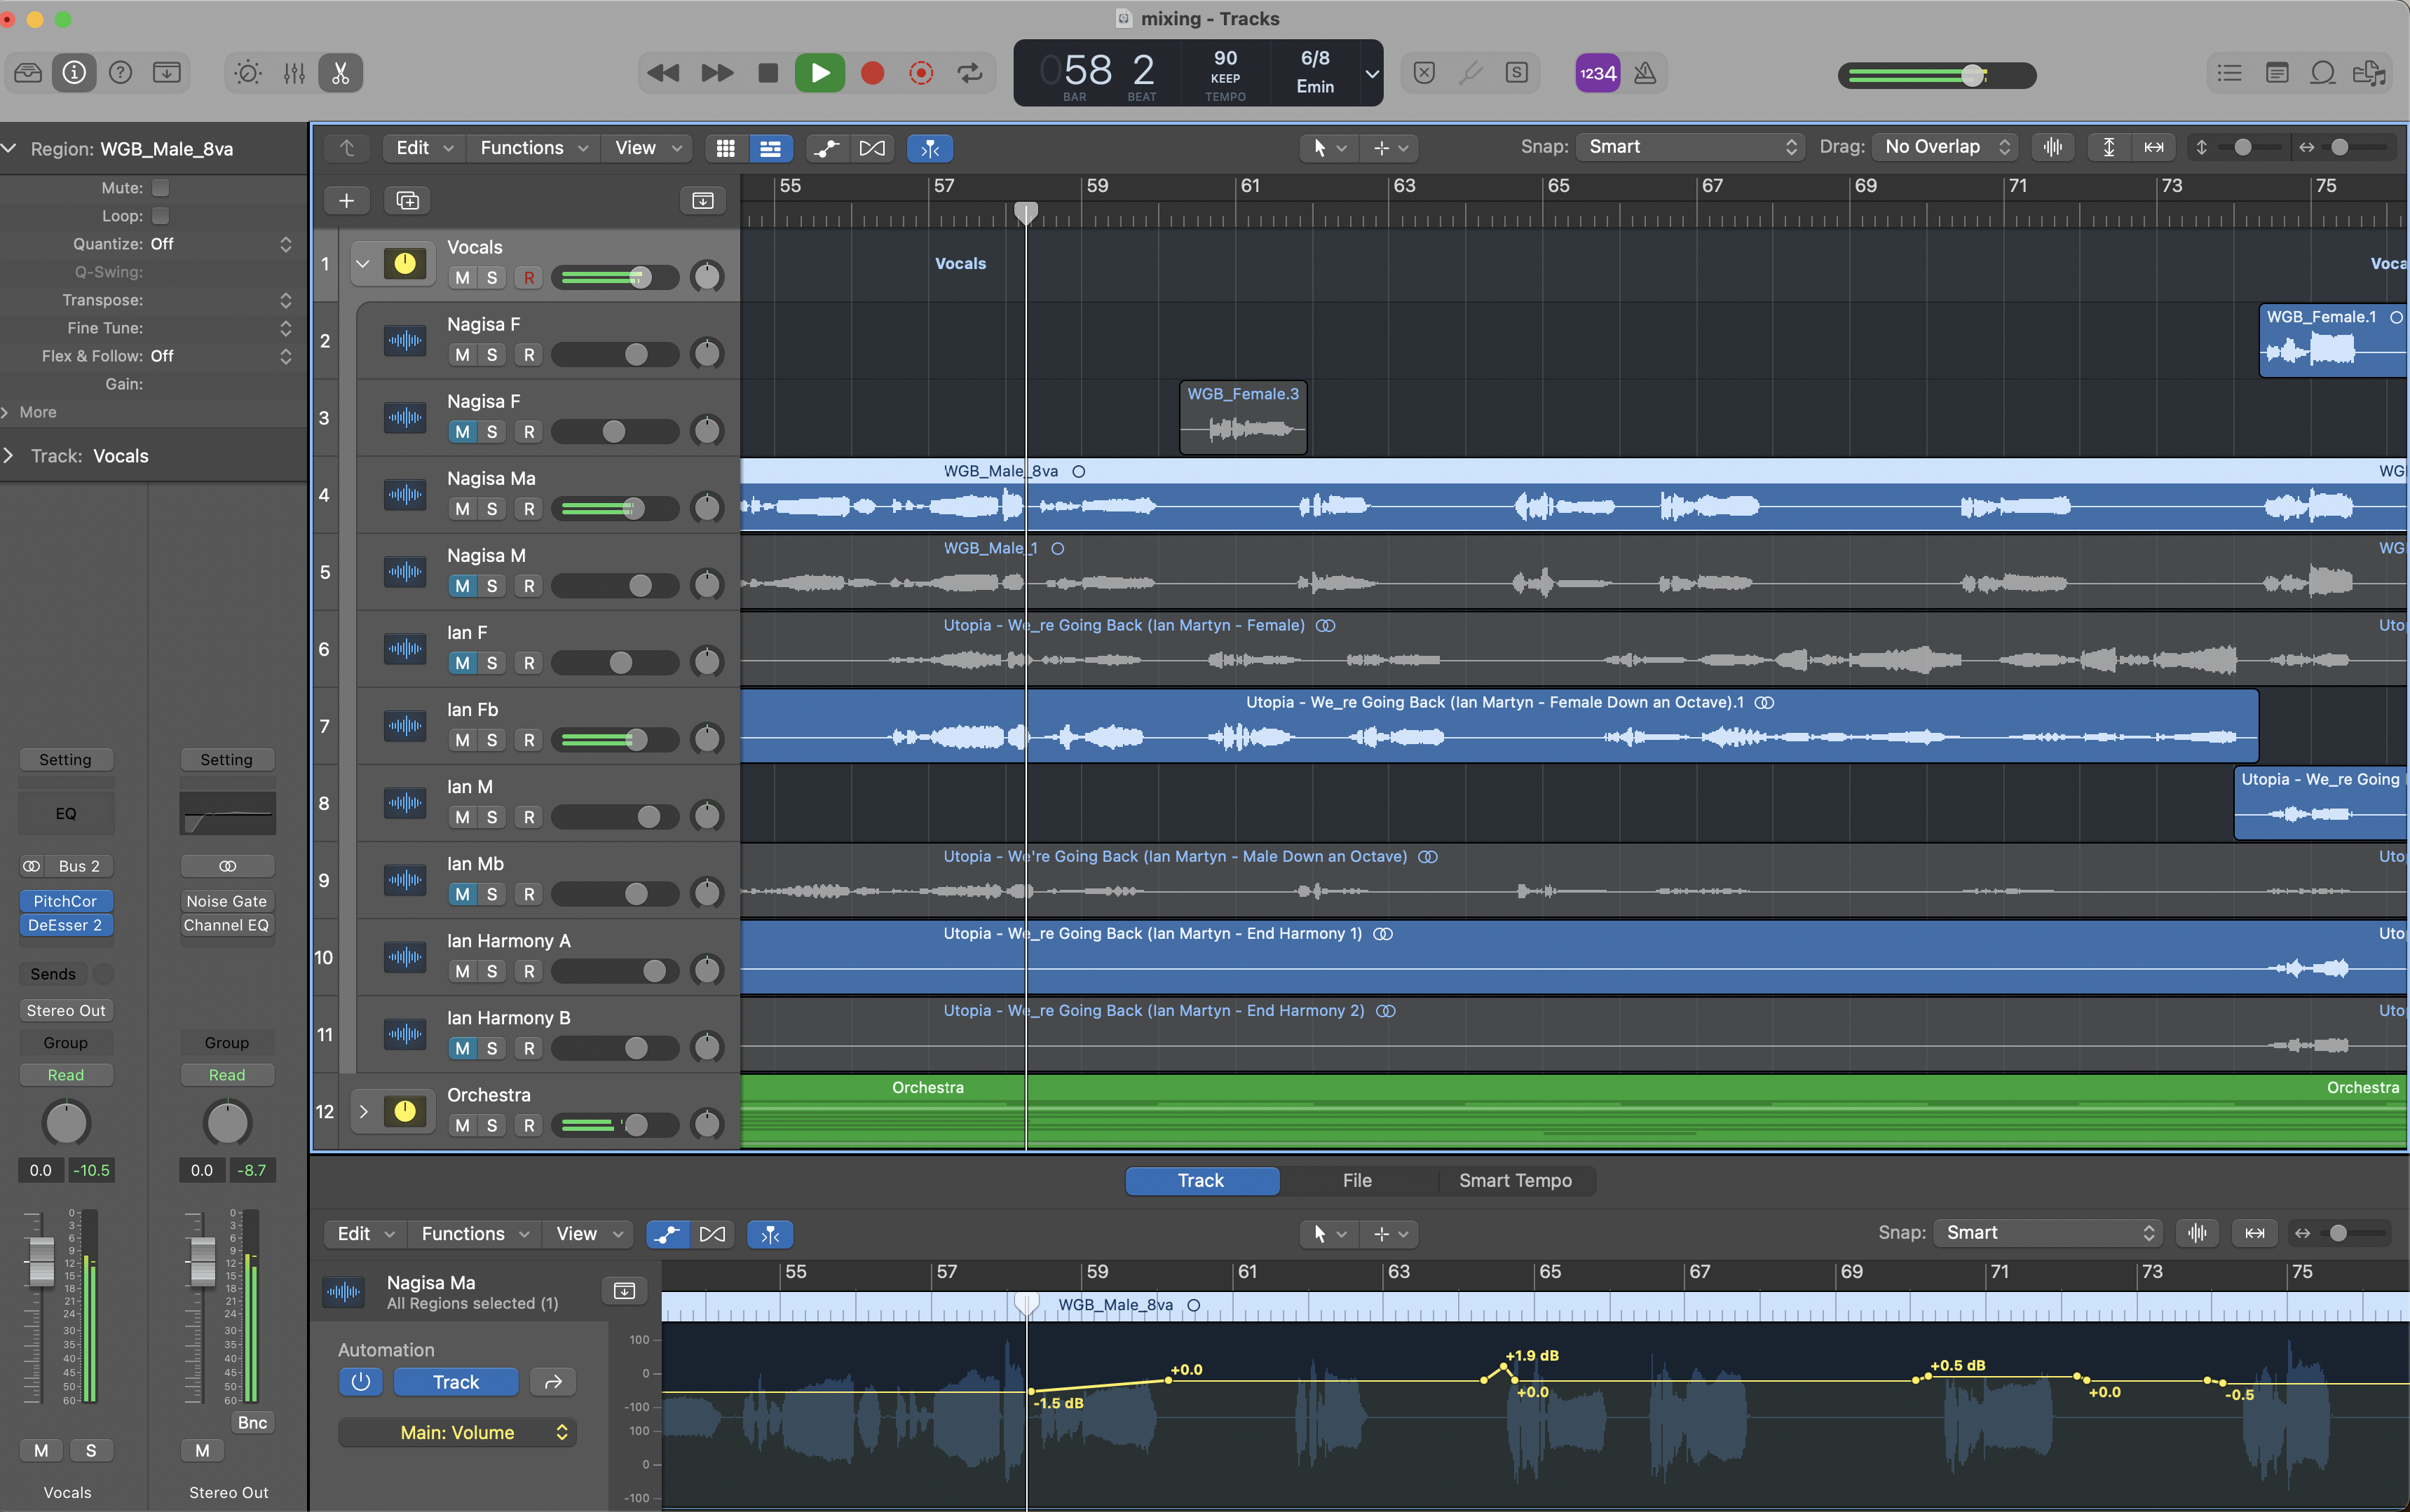Expand the Track: Vocals inspector section
2410x1512 pixels.
pos(9,456)
